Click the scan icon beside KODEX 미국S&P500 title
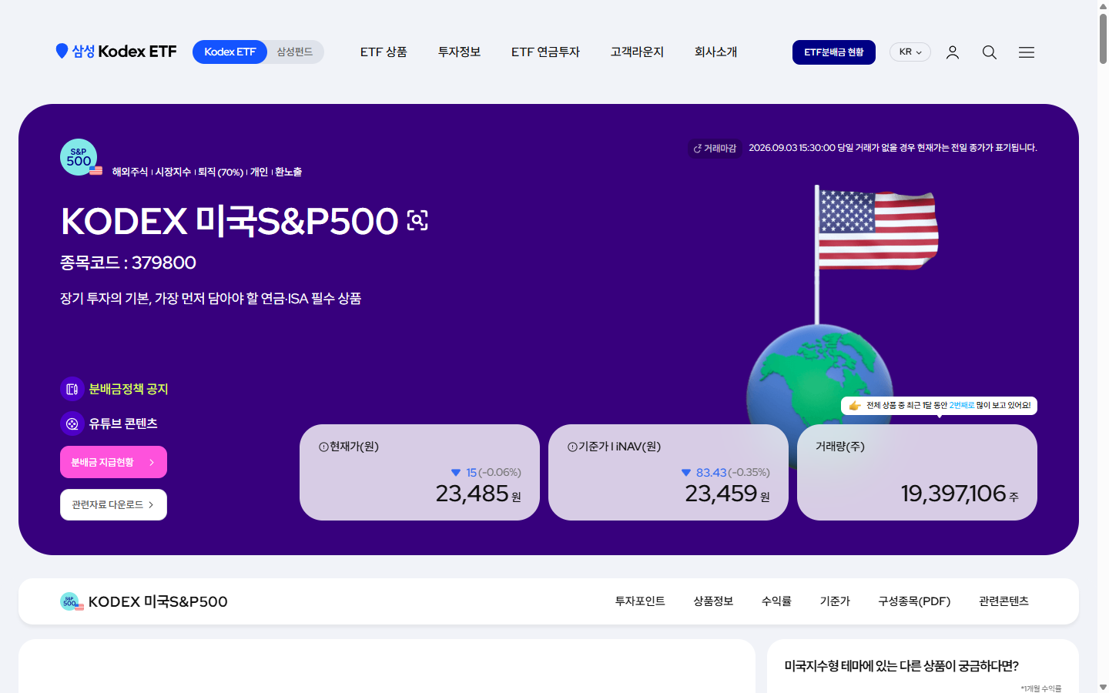 tap(417, 220)
